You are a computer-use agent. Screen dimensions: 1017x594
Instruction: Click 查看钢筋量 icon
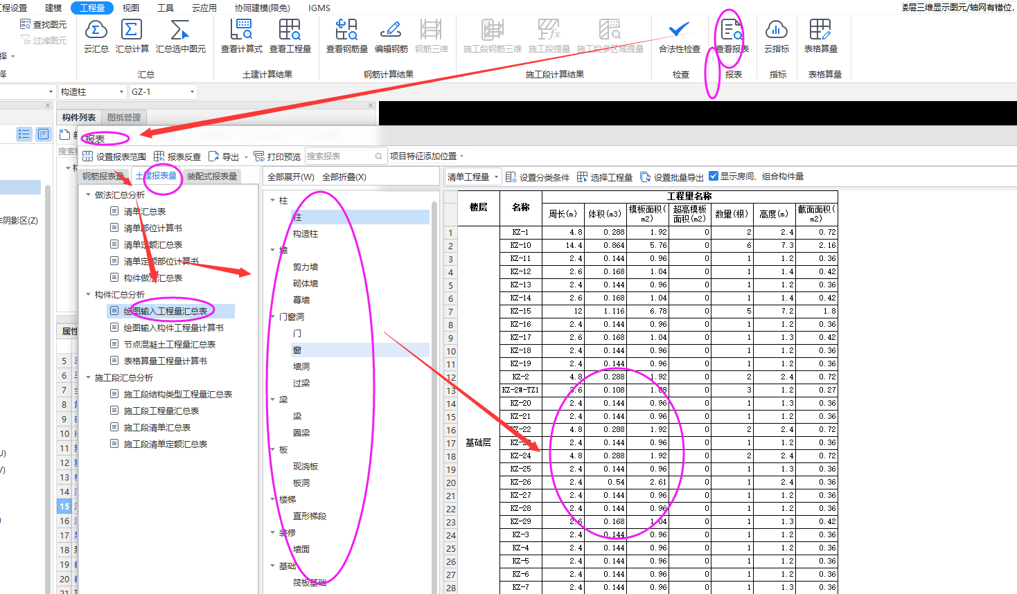346,30
